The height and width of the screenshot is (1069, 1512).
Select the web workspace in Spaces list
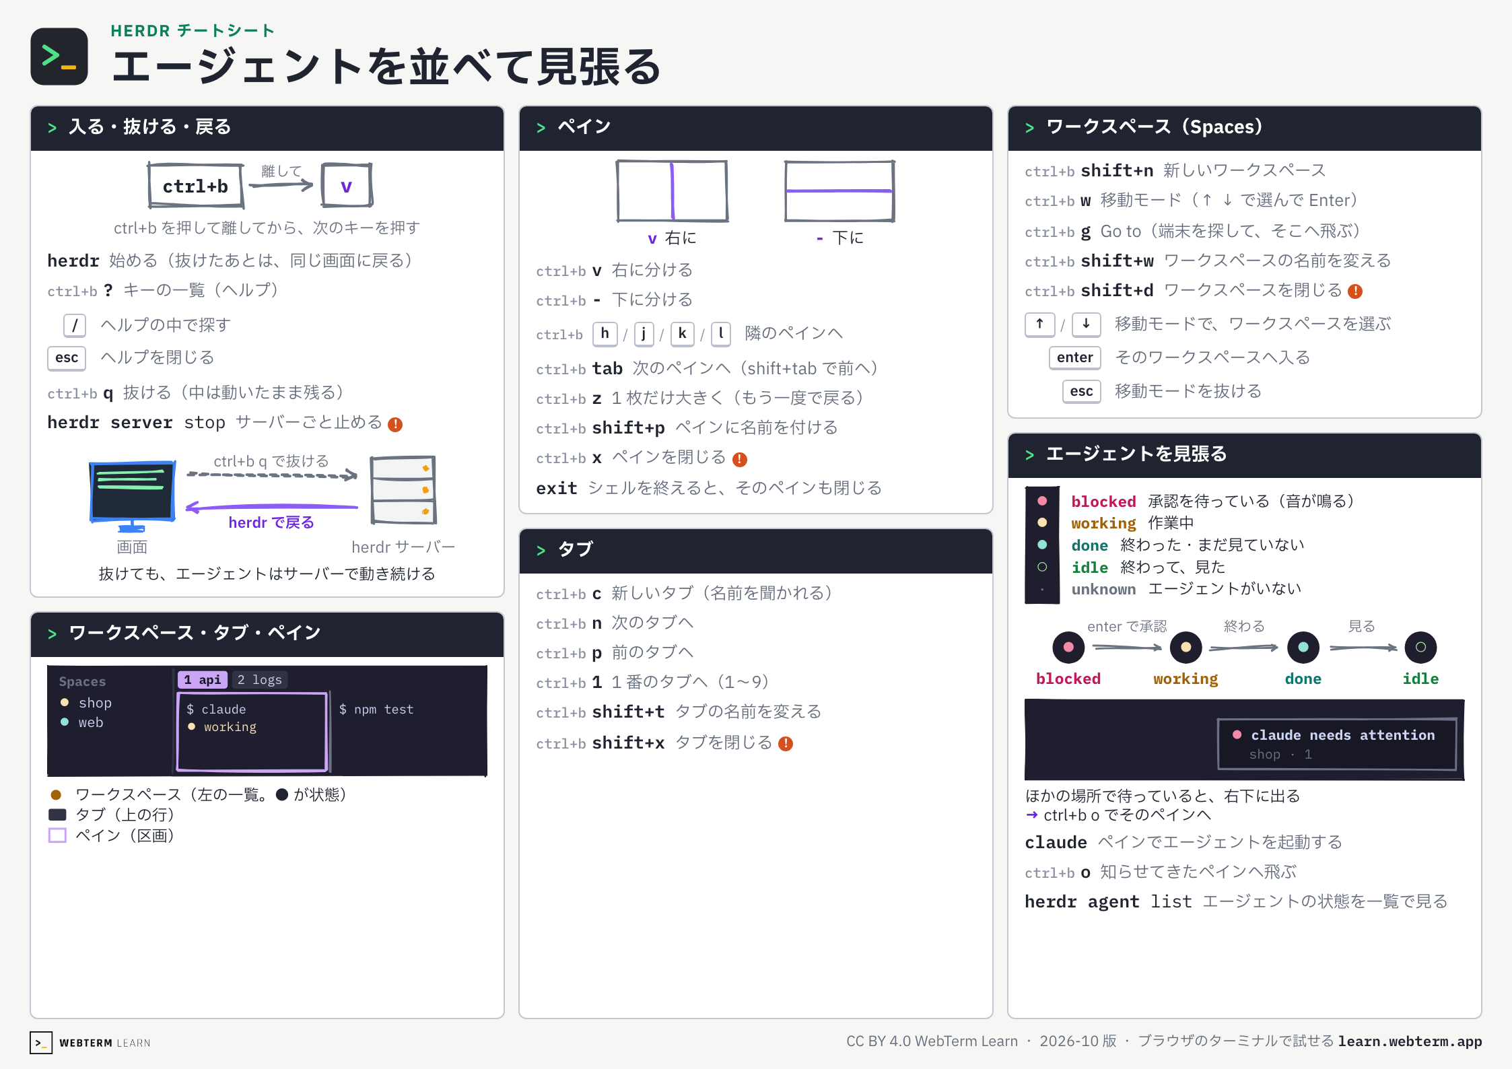(x=82, y=722)
